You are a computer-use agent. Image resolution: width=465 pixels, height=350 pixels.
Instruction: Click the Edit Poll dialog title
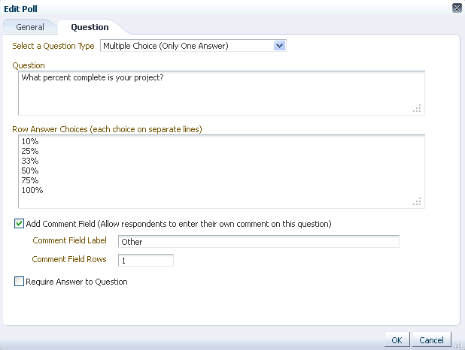tap(20, 9)
